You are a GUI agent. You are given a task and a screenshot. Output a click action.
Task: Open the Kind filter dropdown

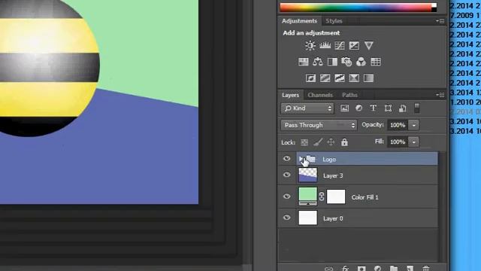(307, 108)
